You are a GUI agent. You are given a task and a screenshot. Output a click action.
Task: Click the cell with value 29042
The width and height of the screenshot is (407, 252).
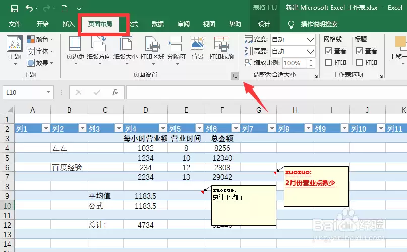pyautogui.click(x=222, y=177)
